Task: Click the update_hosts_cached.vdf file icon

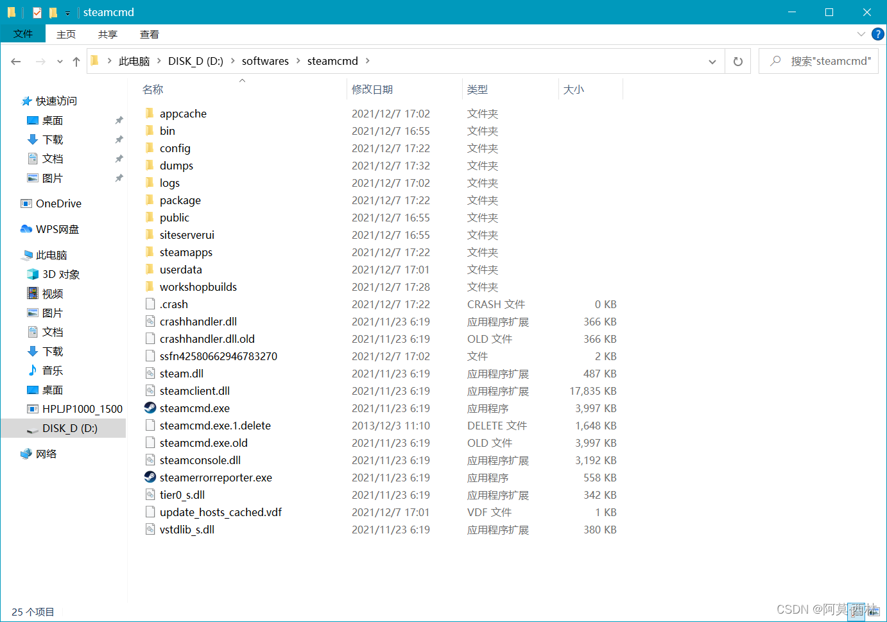Action: coord(150,512)
